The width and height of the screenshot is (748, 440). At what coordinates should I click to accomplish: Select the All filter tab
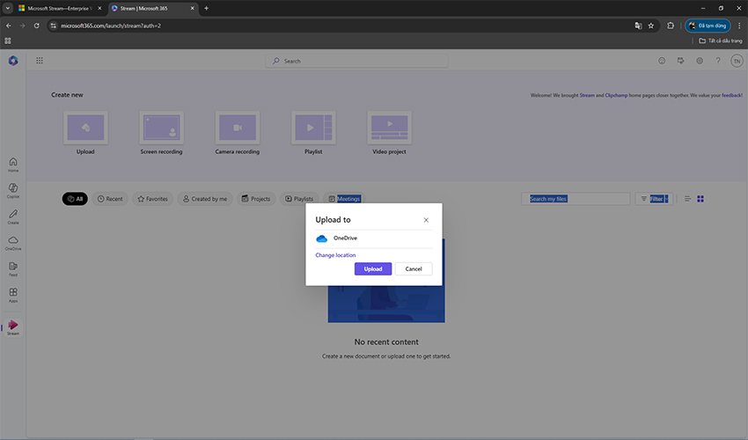tap(75, 199)
